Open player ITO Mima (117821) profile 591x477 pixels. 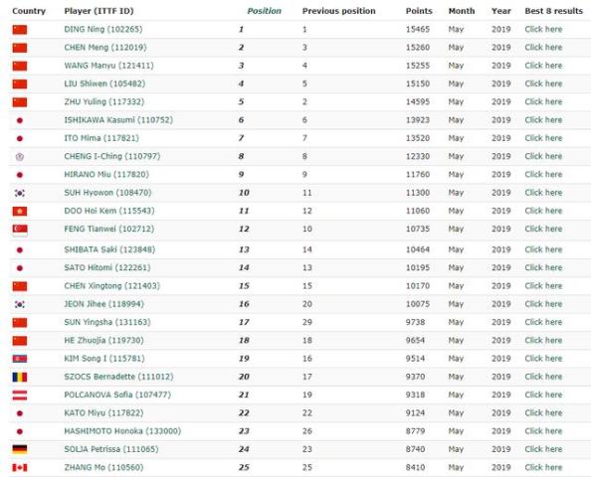pos(101,138)
